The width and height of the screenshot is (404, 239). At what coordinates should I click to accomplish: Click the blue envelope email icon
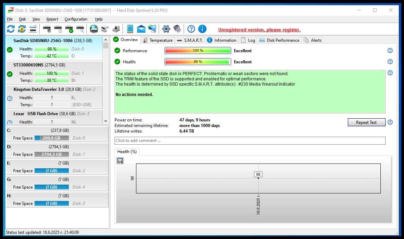pos(141,29)
